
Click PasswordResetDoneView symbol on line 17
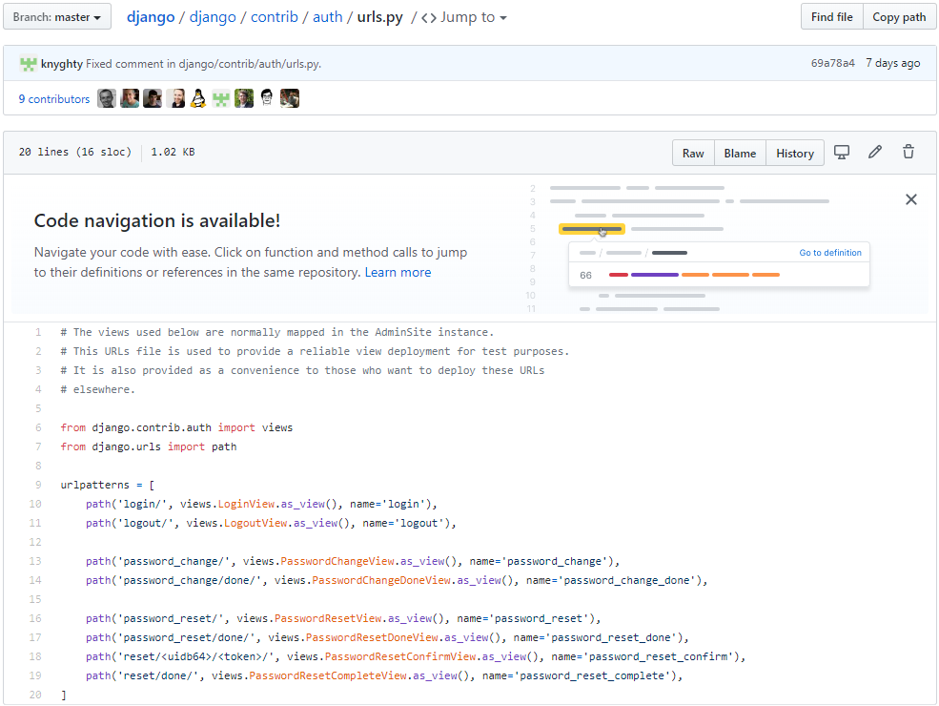[x=372, y=637]
